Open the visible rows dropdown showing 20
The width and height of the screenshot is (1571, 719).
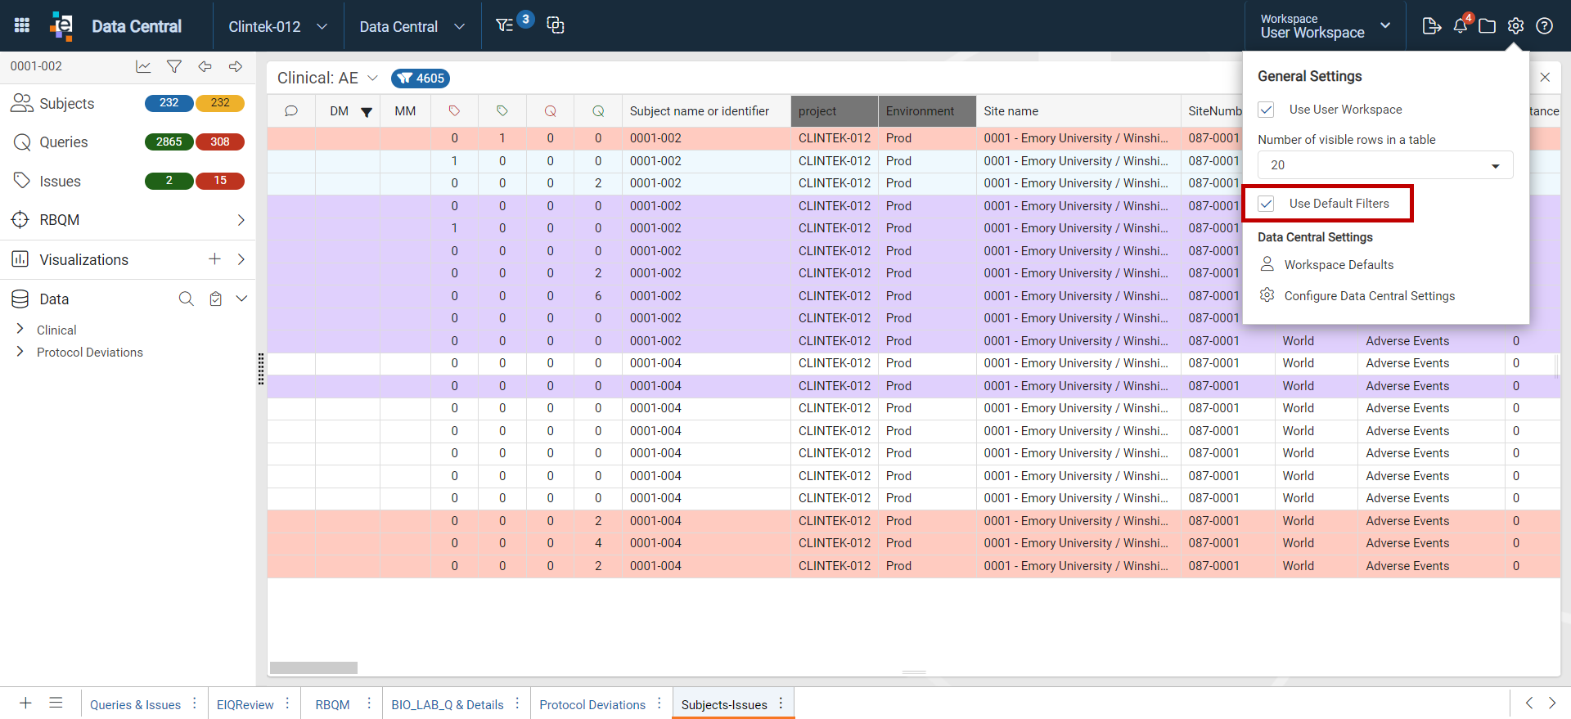click(1385, 165)
